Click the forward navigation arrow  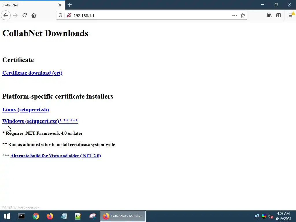click(15, 16)
